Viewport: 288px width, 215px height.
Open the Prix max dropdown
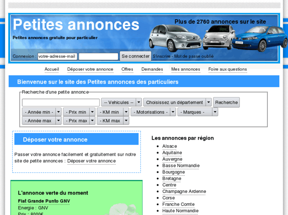[79, 121]
